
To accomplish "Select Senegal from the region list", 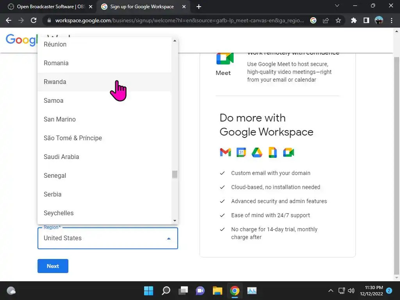I will [x=104, y=175].
